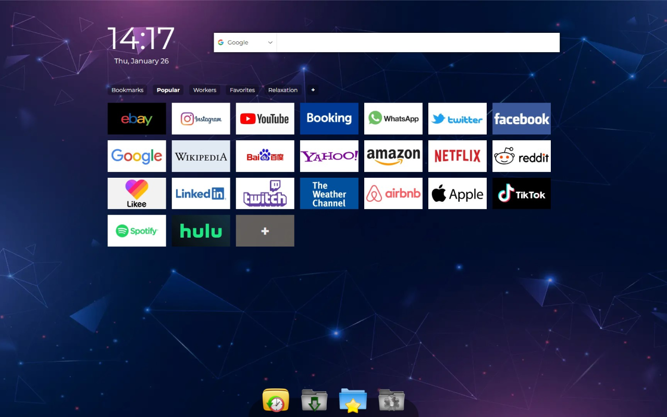Open the Yahoo tile

click(329, 156)
